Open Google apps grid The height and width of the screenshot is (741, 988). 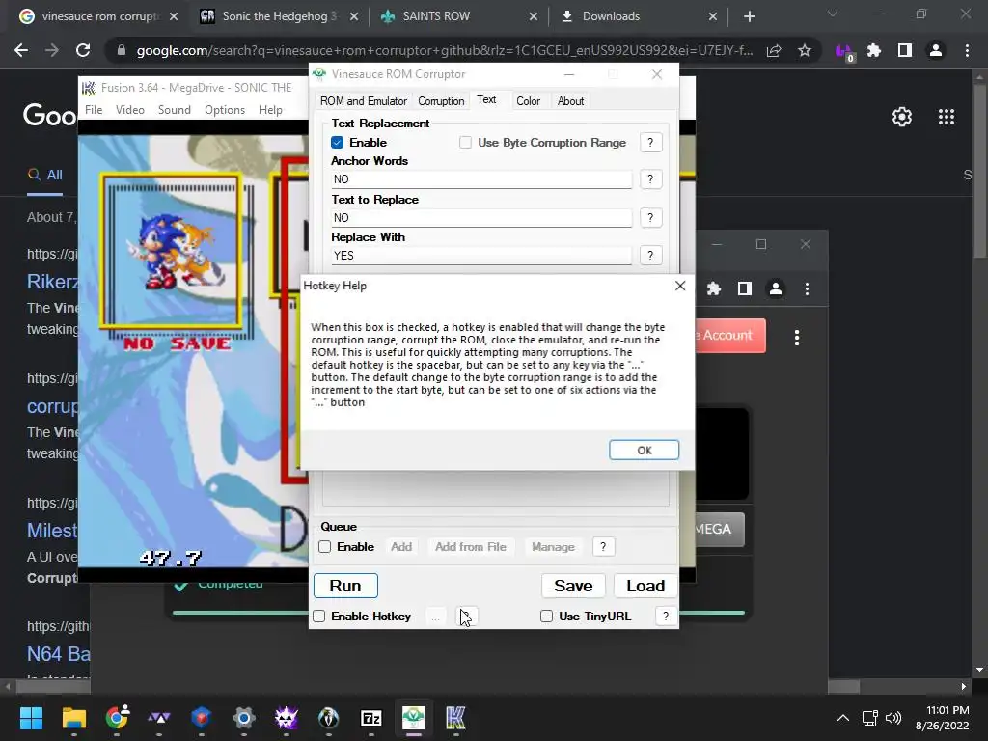tap(946, 117)
